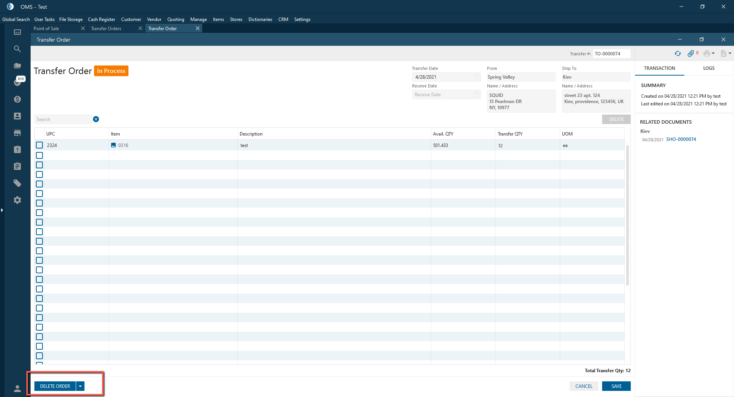Click the dollar sign sidebar icon
The image size is (734, 397).
(17, 99)
